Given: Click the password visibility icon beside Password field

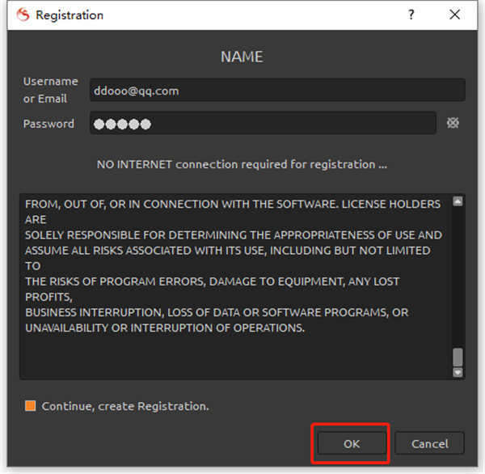Looking at the screenshot, I should click(453, 123).
